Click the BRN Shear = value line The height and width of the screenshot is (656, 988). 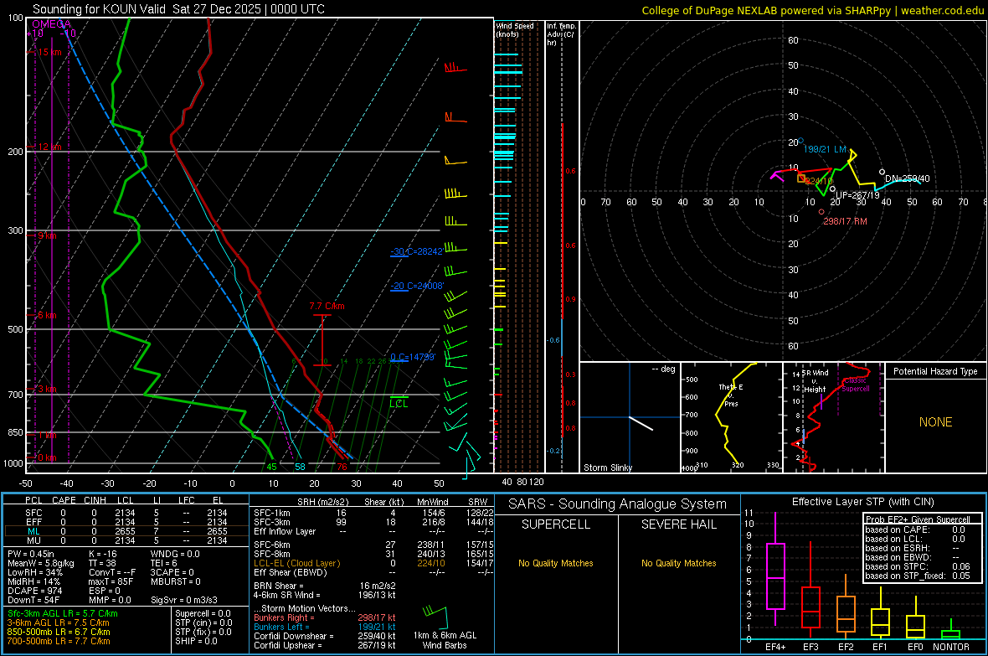click(324, 586)
